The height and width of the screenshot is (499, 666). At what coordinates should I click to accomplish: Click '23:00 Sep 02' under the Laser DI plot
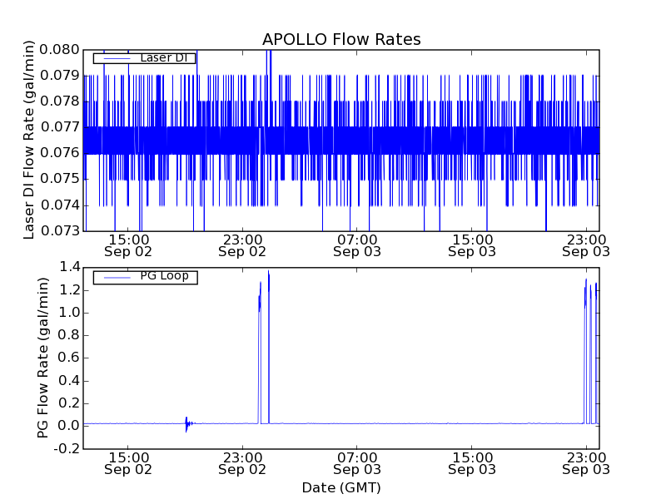click(x=242, y=245)
